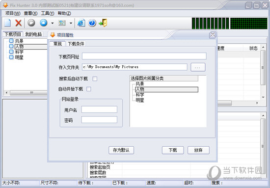Click the 下载页网址 input field
270x188 pixels.
pyautogui.click(x=144, y=56)
